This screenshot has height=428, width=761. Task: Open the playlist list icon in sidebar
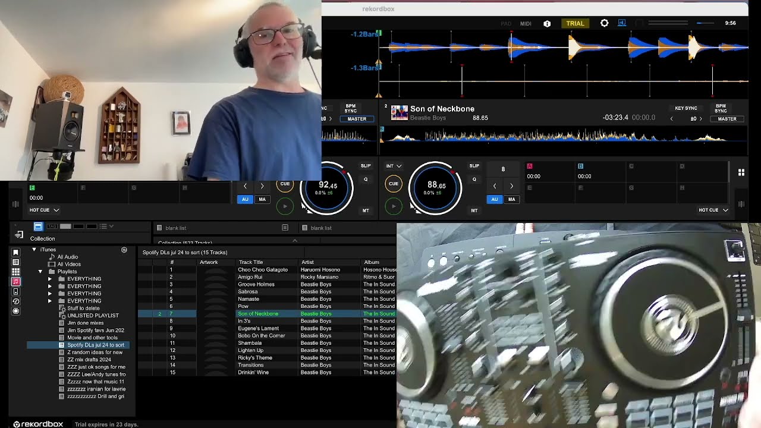tap(16, 262)
